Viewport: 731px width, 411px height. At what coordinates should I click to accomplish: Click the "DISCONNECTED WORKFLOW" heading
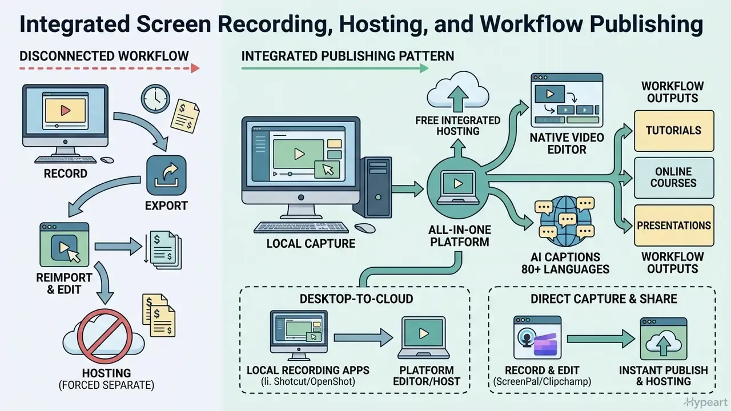tap(104, 56)
